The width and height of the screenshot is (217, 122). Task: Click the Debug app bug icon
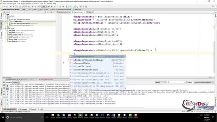click(52, 7)
